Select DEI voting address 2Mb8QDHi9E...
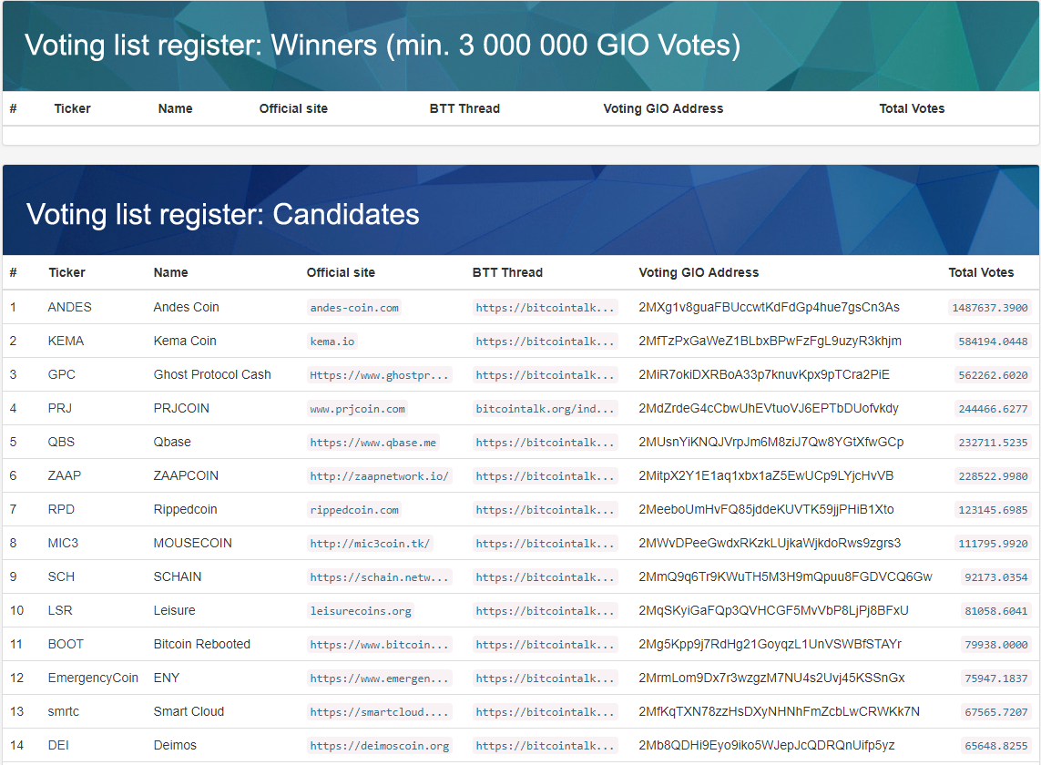This screenshot has height=765, width=1041. (x=767, y=745)
